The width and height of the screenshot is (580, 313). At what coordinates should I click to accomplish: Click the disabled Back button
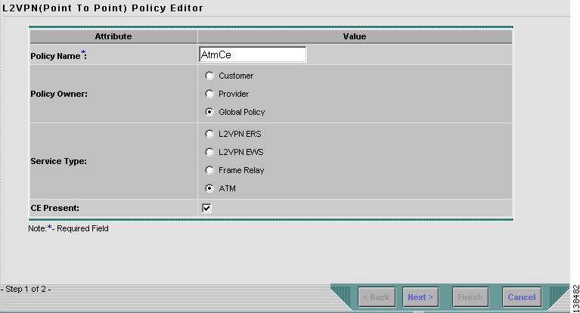click(x=377, y=297)
